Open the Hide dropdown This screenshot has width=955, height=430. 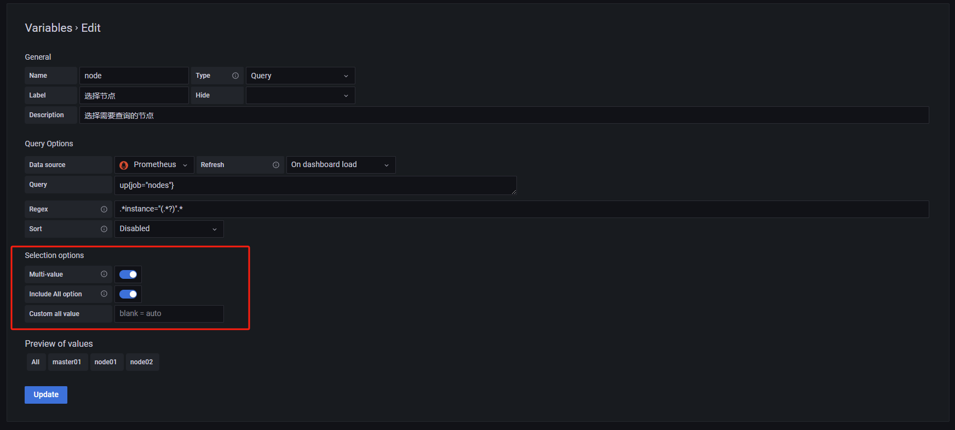click(x=300, y=95)
